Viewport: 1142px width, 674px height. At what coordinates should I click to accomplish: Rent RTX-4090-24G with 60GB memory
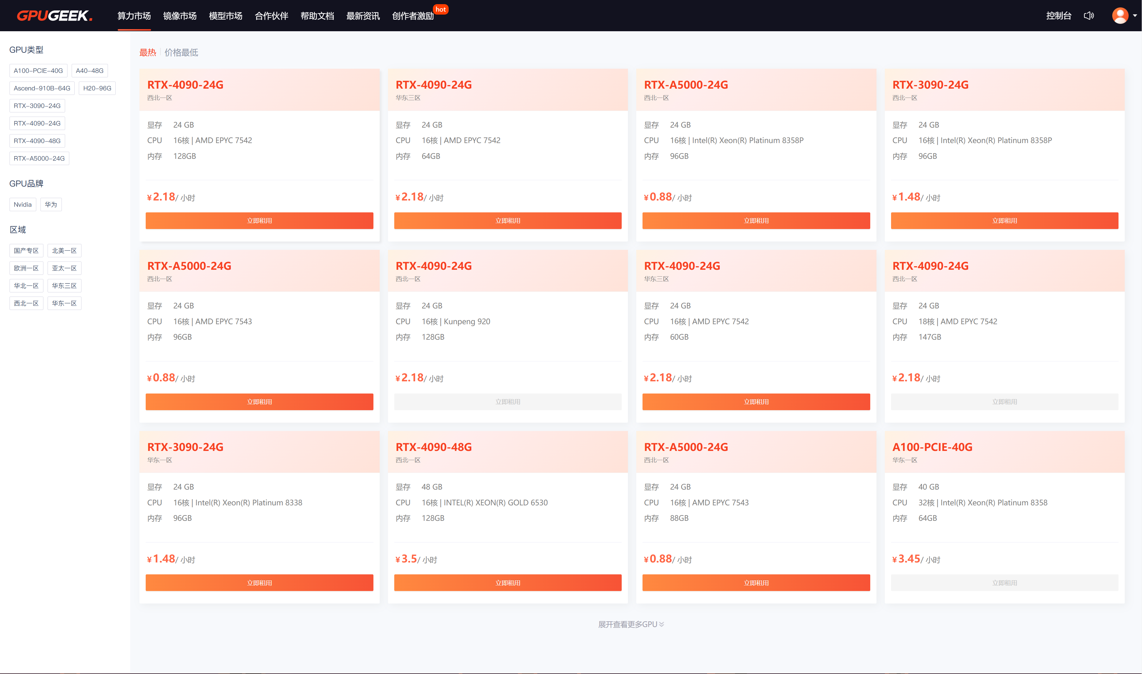click(756, 402)
